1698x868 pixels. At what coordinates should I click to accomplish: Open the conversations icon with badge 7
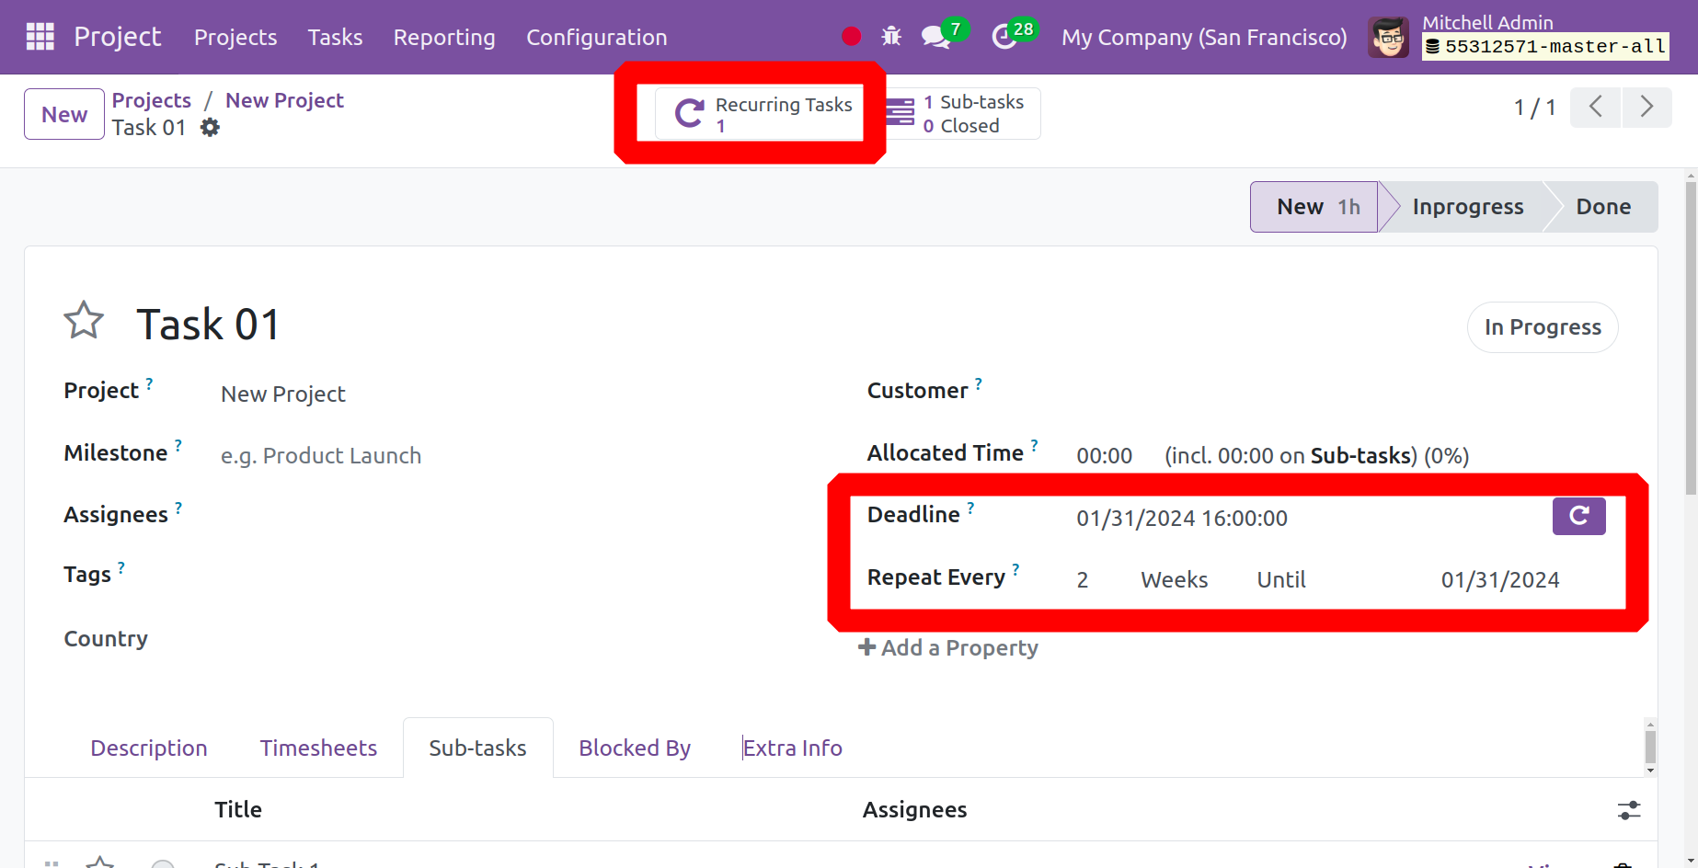(935, 37)
